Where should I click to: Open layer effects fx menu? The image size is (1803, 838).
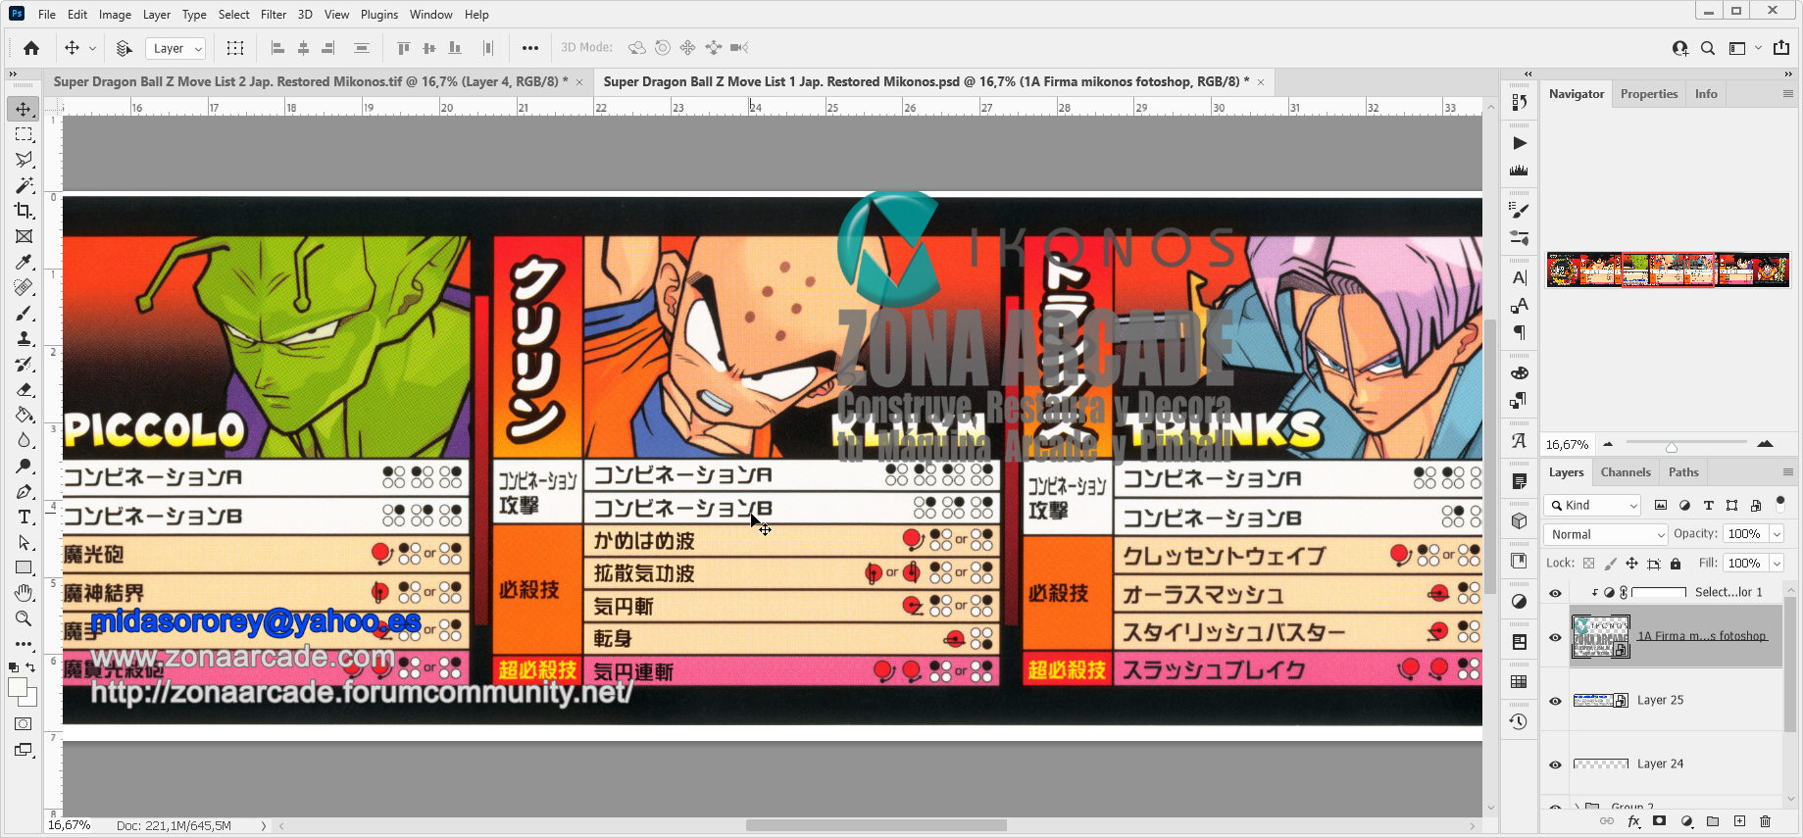[1633, 821]
